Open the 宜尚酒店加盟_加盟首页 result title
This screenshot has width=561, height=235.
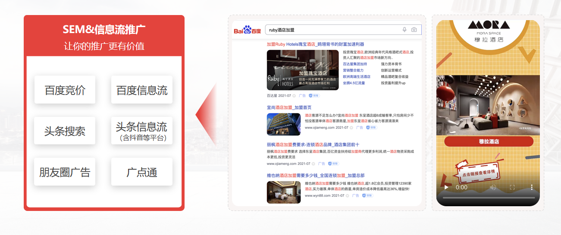click(x=289, y=107)
